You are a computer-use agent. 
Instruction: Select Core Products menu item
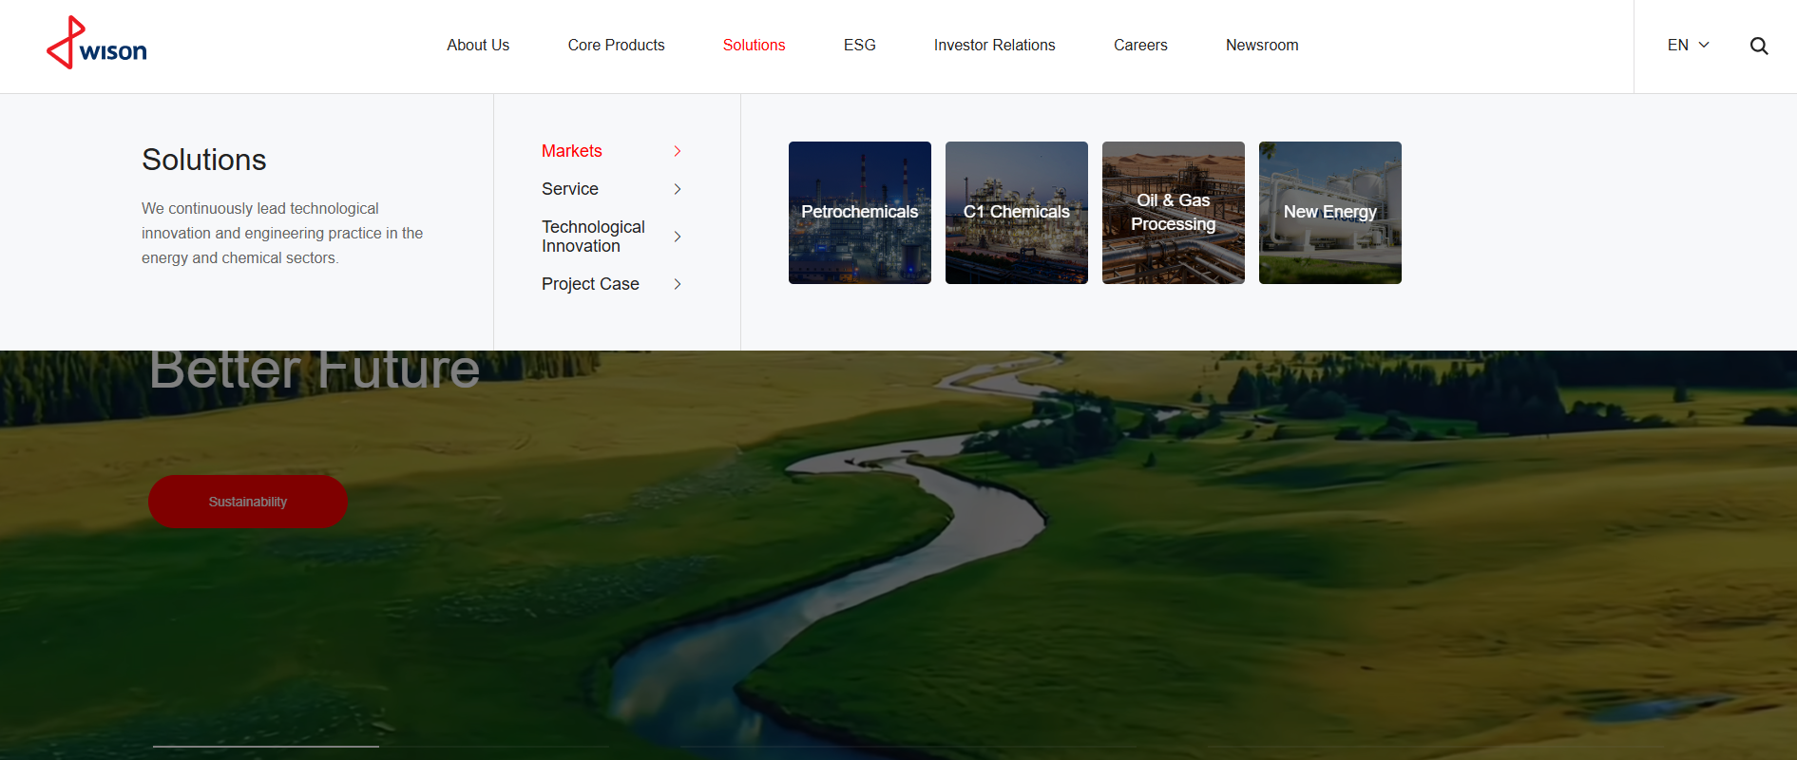click(x=616, y=45)
